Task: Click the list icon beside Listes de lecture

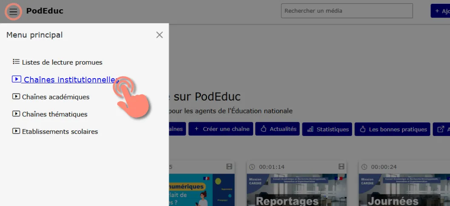Action: [x=16, y=62]
